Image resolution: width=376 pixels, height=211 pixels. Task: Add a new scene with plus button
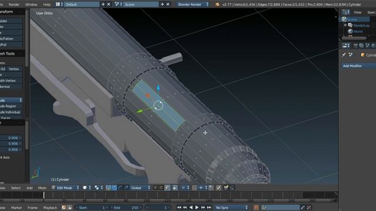[x=162, y=4]
